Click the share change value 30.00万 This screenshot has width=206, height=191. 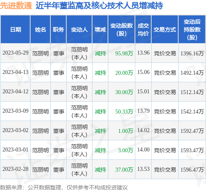point(124,92)
